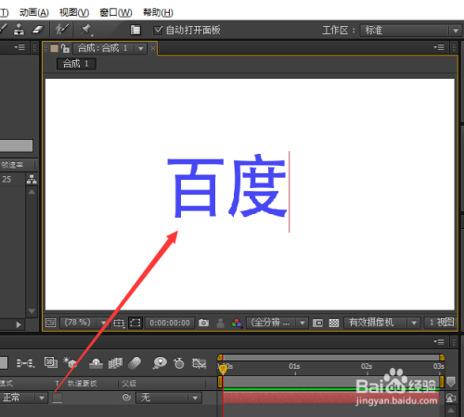Open the composition mini-flowchart icon
Viewport: 464px width, 417px height.
[x=25, y=363]
